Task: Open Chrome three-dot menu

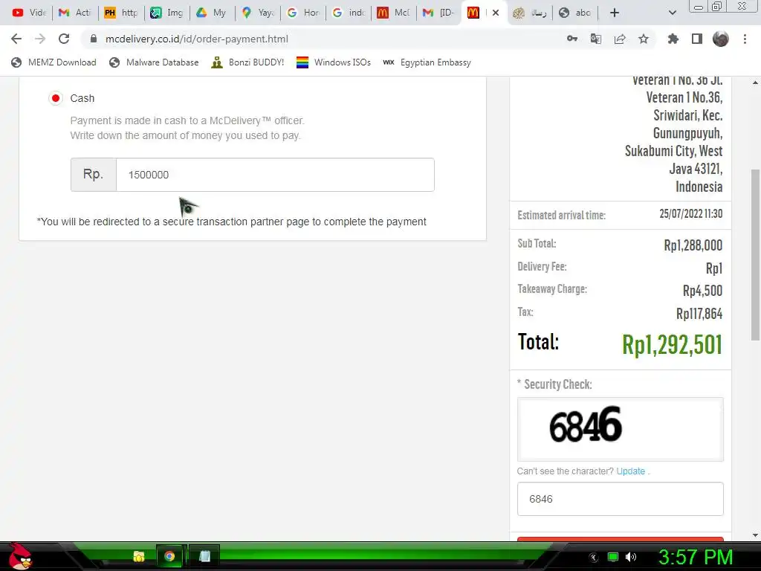Action: click(x=745, y=39)
